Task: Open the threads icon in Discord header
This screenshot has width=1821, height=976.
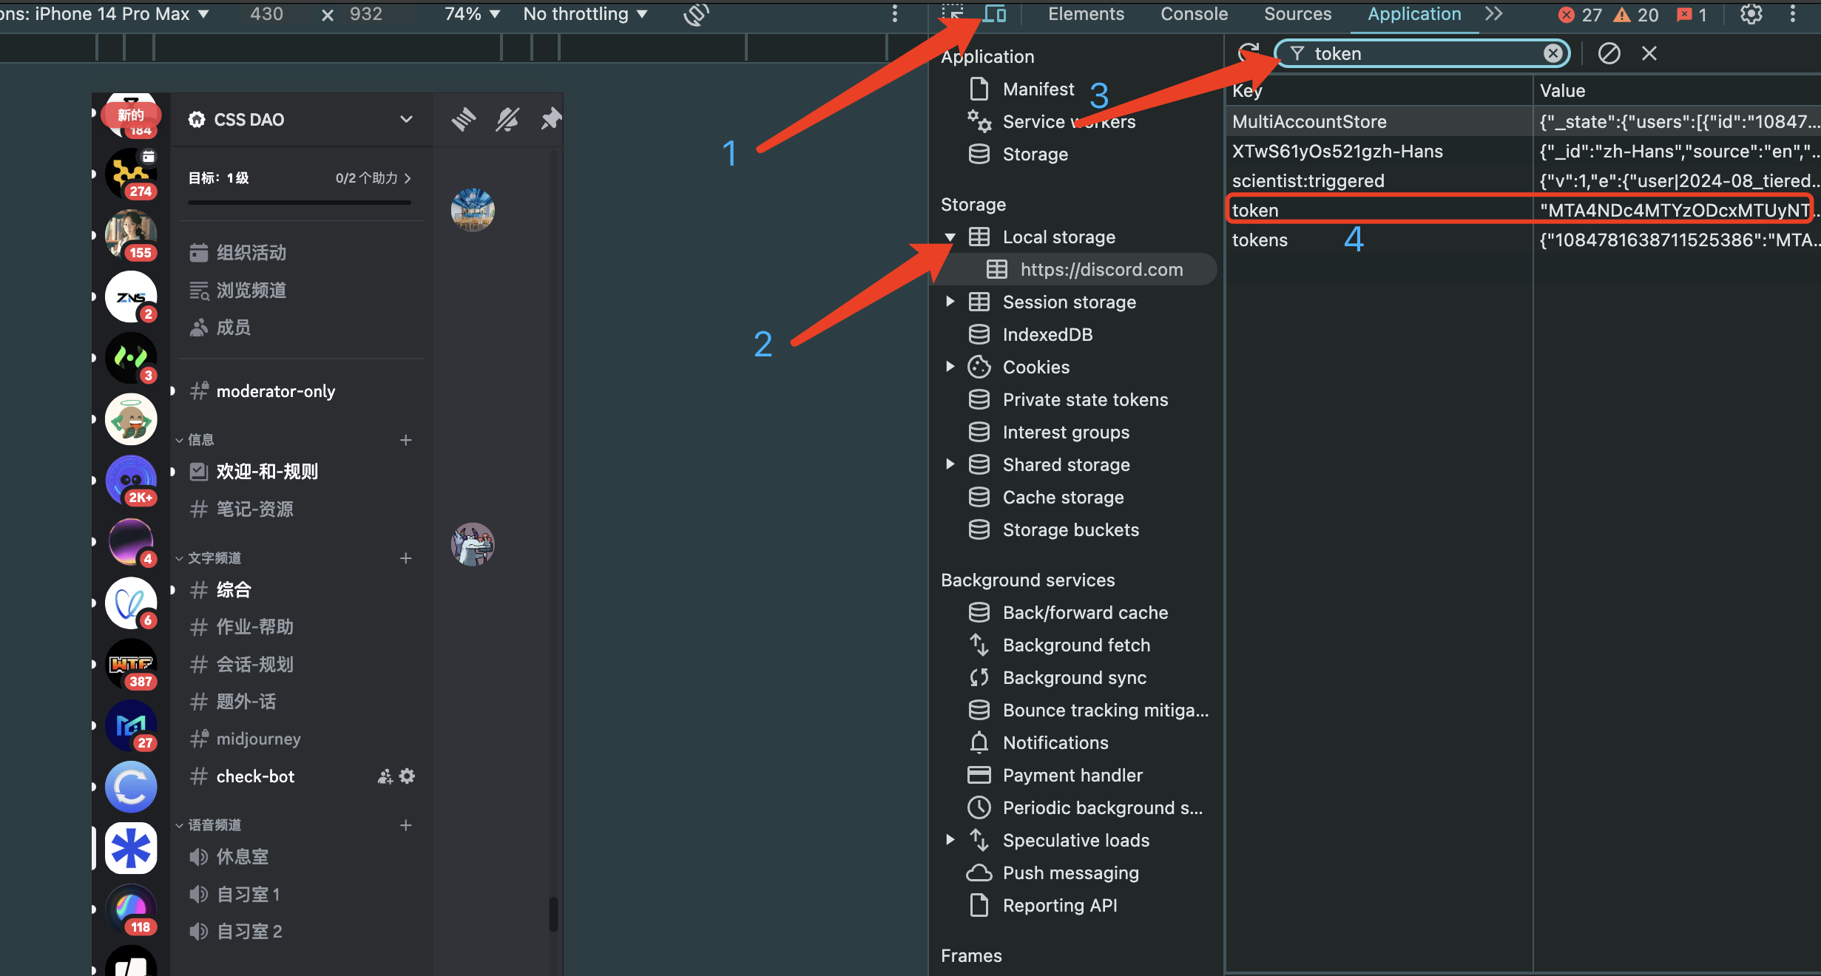Action: [464, 119]
